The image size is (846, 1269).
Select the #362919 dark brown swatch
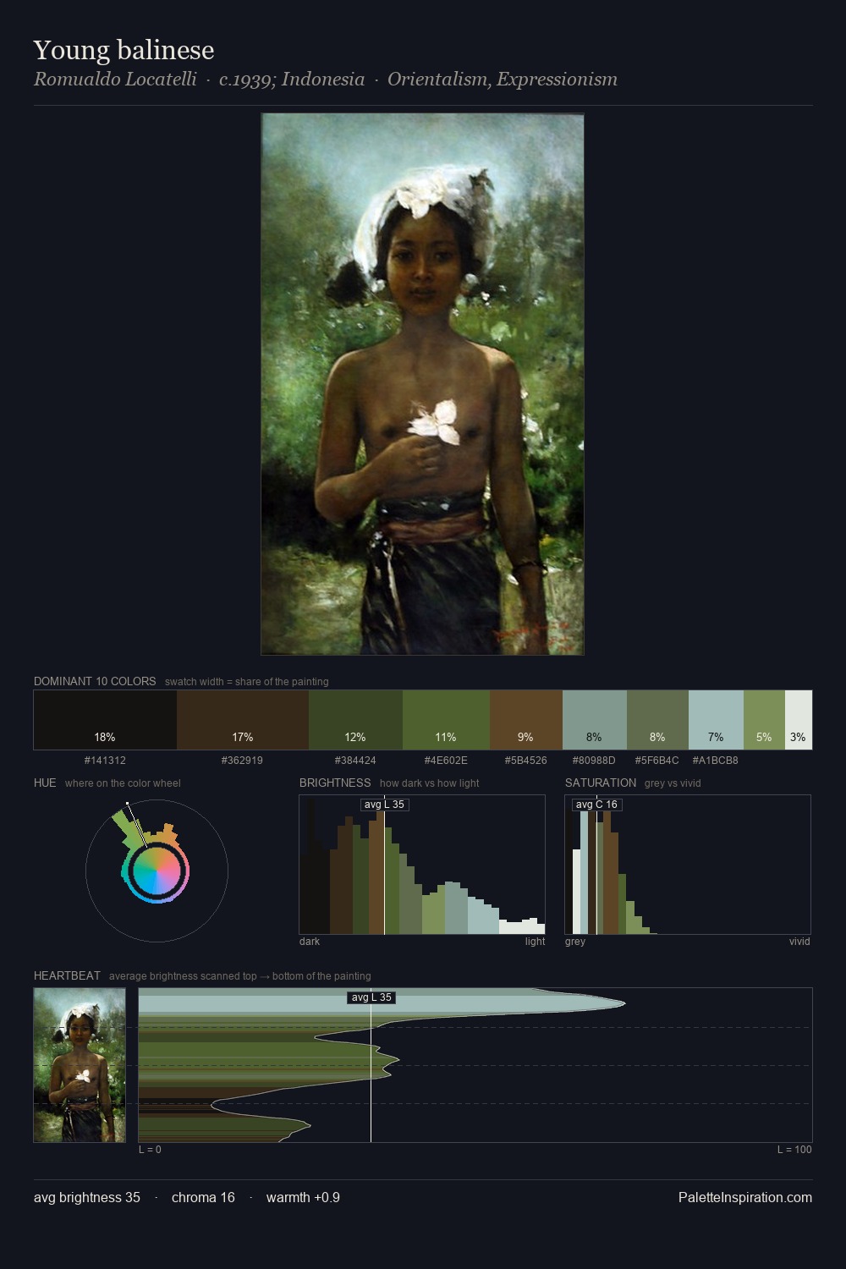[243, 720]
